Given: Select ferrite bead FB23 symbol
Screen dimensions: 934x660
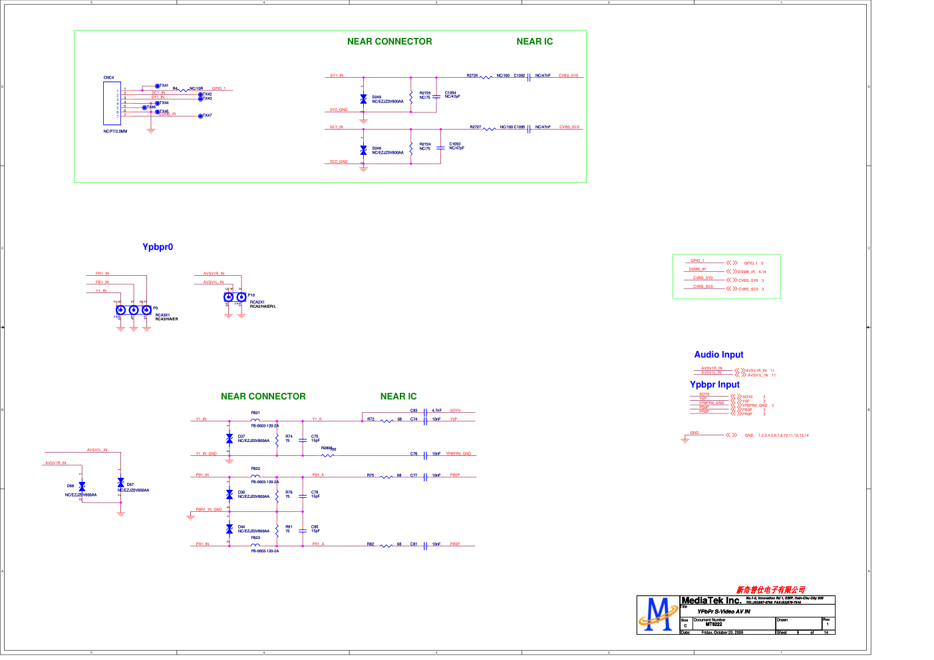Looking at the screenshot, I should [255, 545].
